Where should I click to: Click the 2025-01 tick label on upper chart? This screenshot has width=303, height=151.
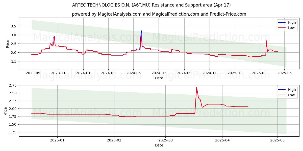click(x=235, y=73)
